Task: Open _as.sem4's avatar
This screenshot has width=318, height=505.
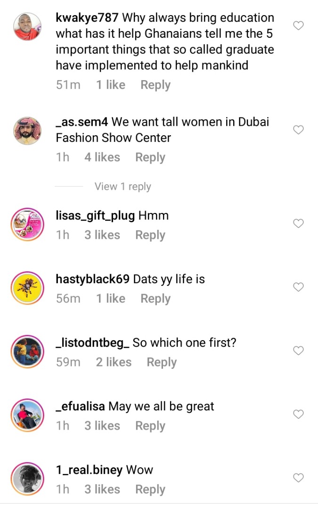Action: click(27, 131)
